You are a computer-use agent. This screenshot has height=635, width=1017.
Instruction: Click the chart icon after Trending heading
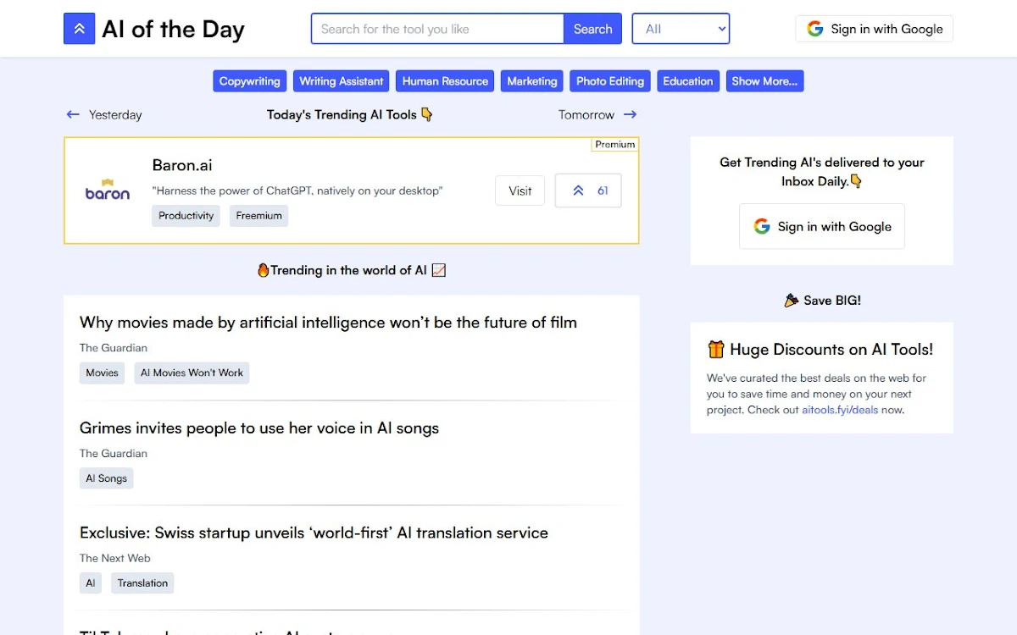pyautogui.click(x=438, y=270)
